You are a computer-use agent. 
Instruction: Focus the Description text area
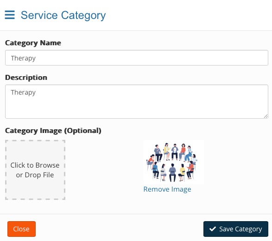click(137, 102)
